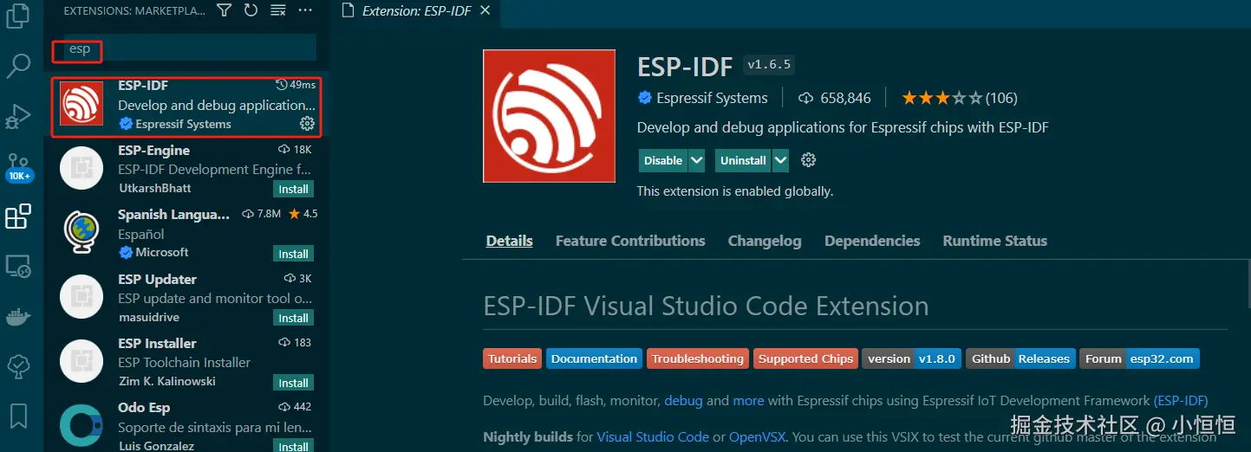This screenshot has height=452, width=1251.
Task: Click the 658,846 install count
Action: [835, 98]
